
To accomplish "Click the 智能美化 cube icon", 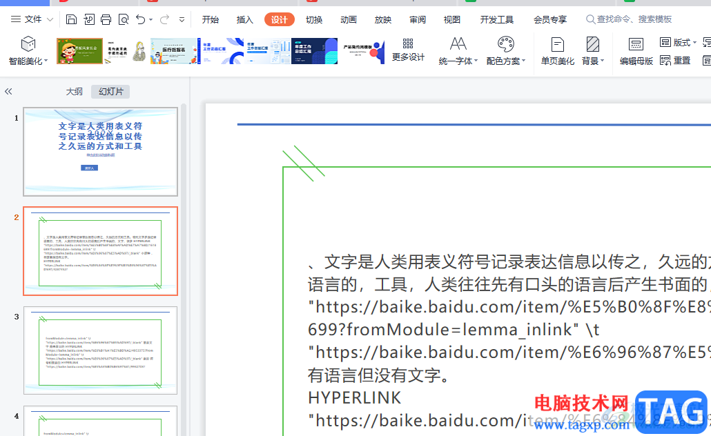I will 28,44.
